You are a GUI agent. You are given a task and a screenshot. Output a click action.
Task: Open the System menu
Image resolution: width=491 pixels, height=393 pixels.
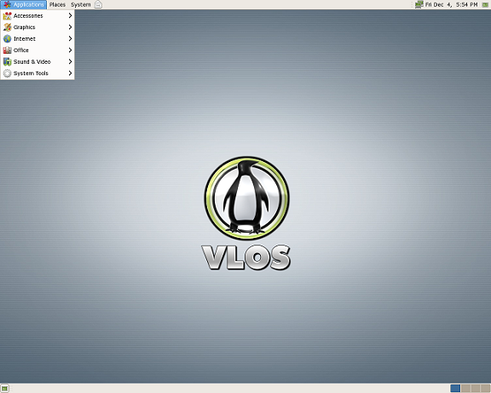click(x=80, y=5)
